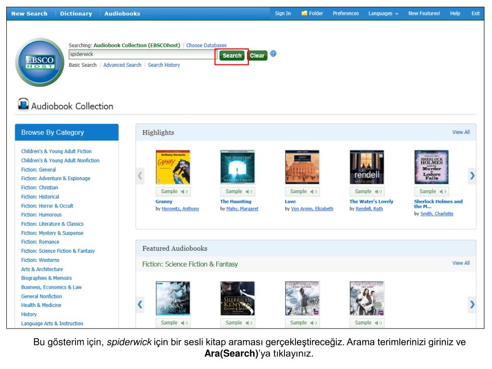The image size is (492, 369).
Task: Show next Featured Audiobooks items
Action: tap(472, 304)
